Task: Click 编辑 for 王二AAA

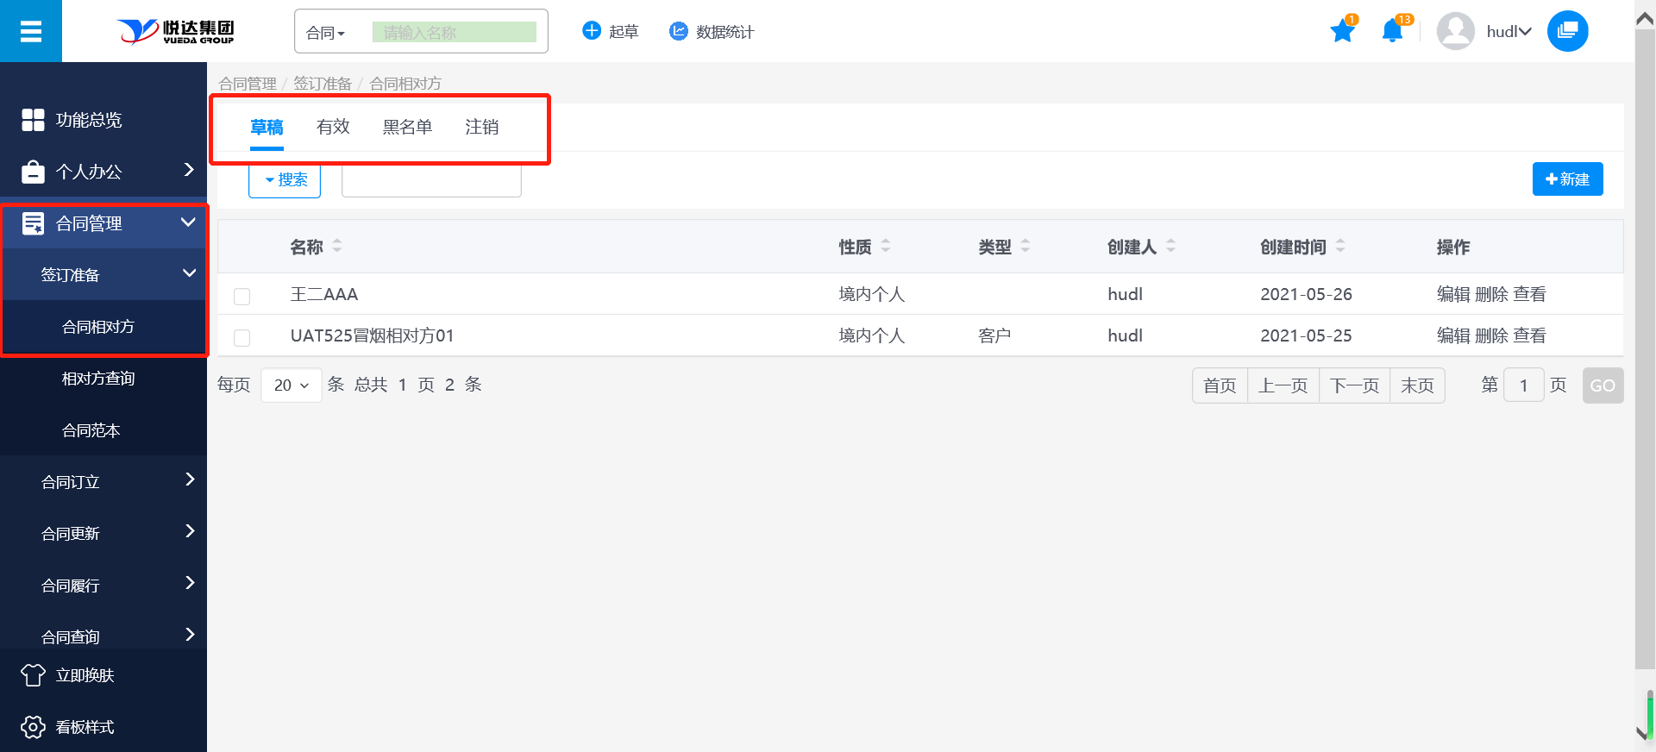Action: [x=1452, y=294]
